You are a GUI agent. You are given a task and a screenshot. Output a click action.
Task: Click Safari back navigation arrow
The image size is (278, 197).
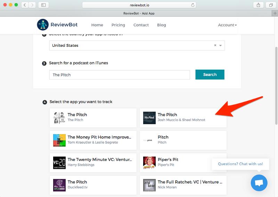tap(25, 5)
